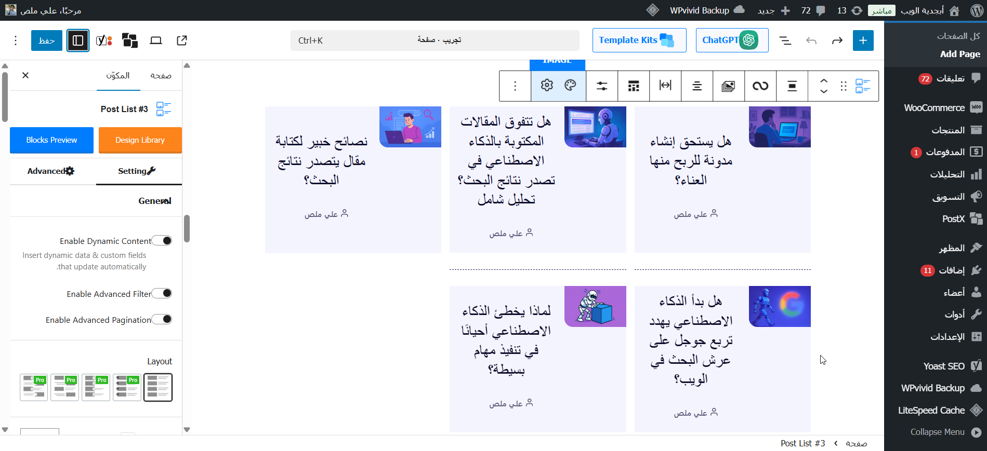Screen dimensions: 987x451
Task: Open the block settings gear in toolbar
Action: (547, 86)
